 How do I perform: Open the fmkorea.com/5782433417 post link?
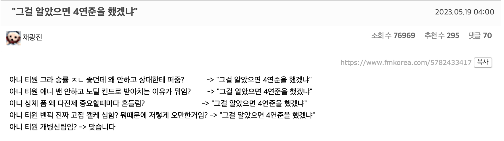click(406, 63)
